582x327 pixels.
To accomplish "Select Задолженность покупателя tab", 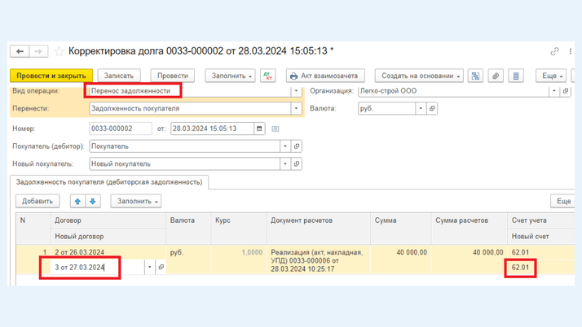I will tap(109, 182).
